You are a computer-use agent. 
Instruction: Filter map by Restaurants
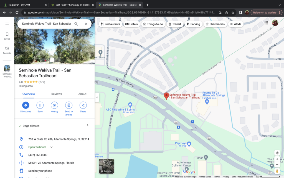pos(111,24)
